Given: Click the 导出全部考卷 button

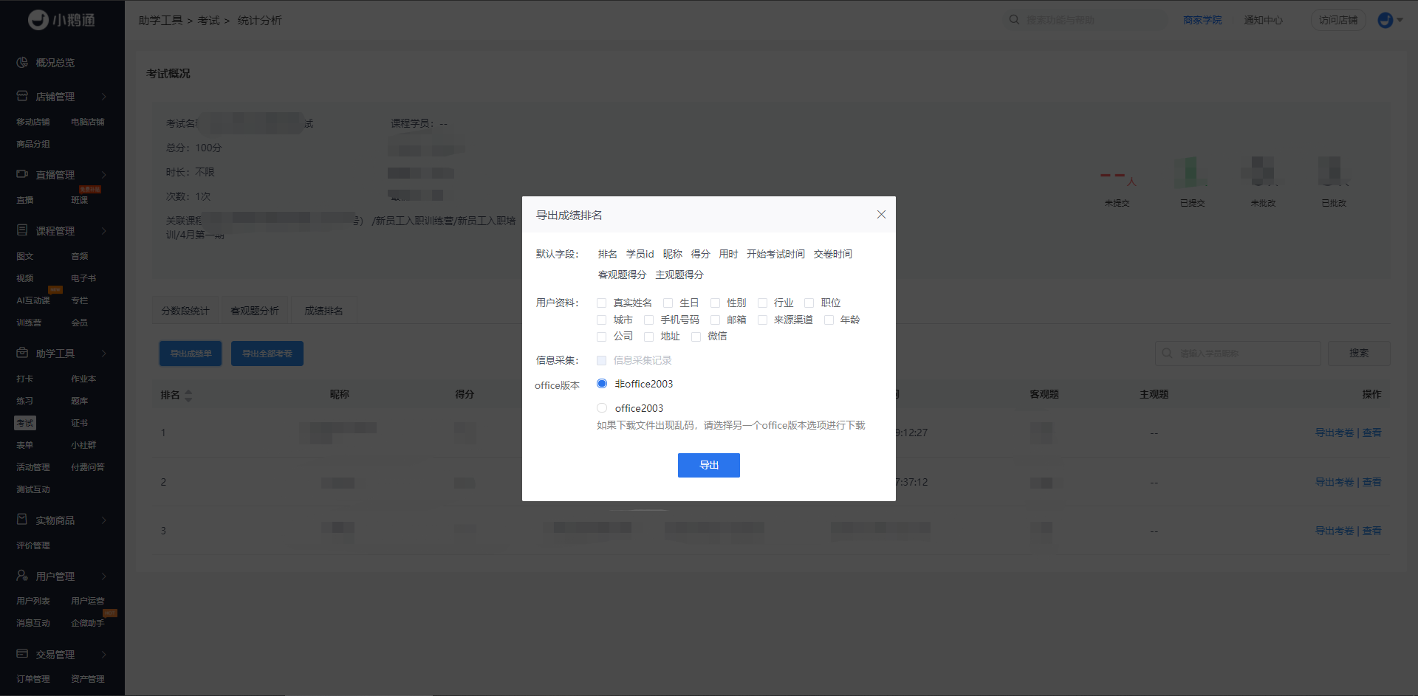Looking at the screenshot, I should click(267, 354).
